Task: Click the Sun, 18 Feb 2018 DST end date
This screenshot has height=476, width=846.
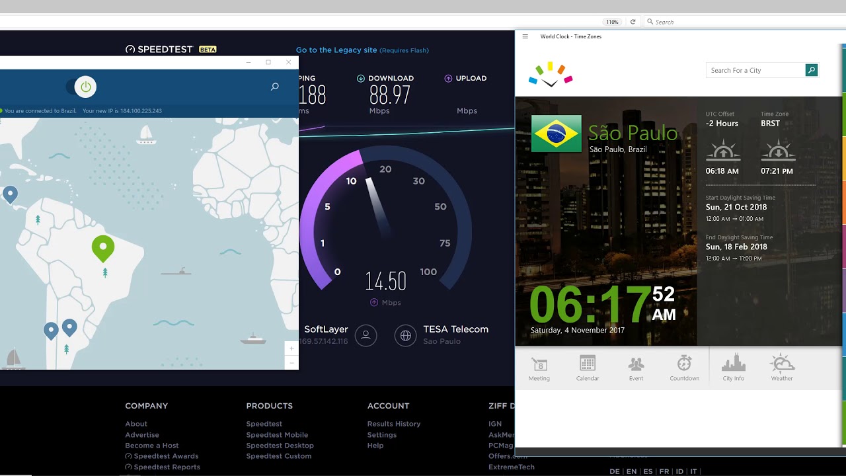Action: tap(736, 247)
